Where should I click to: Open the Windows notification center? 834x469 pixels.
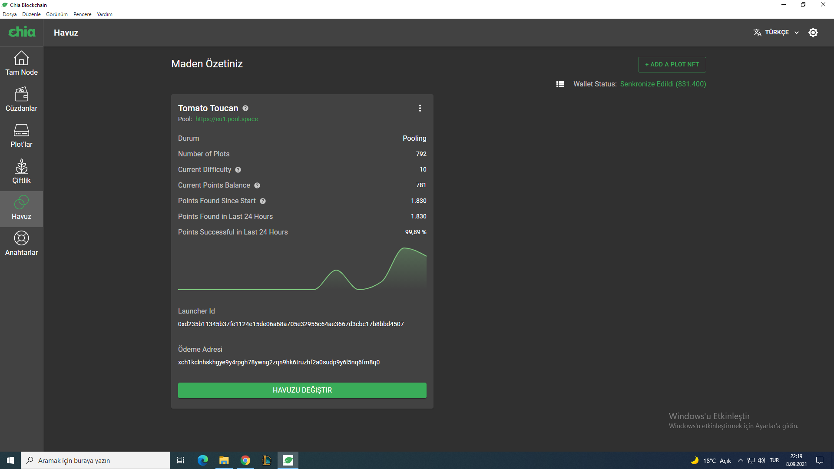tap(820, 460)
